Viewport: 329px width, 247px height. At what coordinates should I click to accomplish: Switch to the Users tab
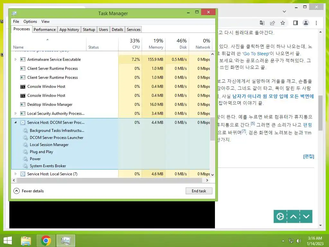103,30
